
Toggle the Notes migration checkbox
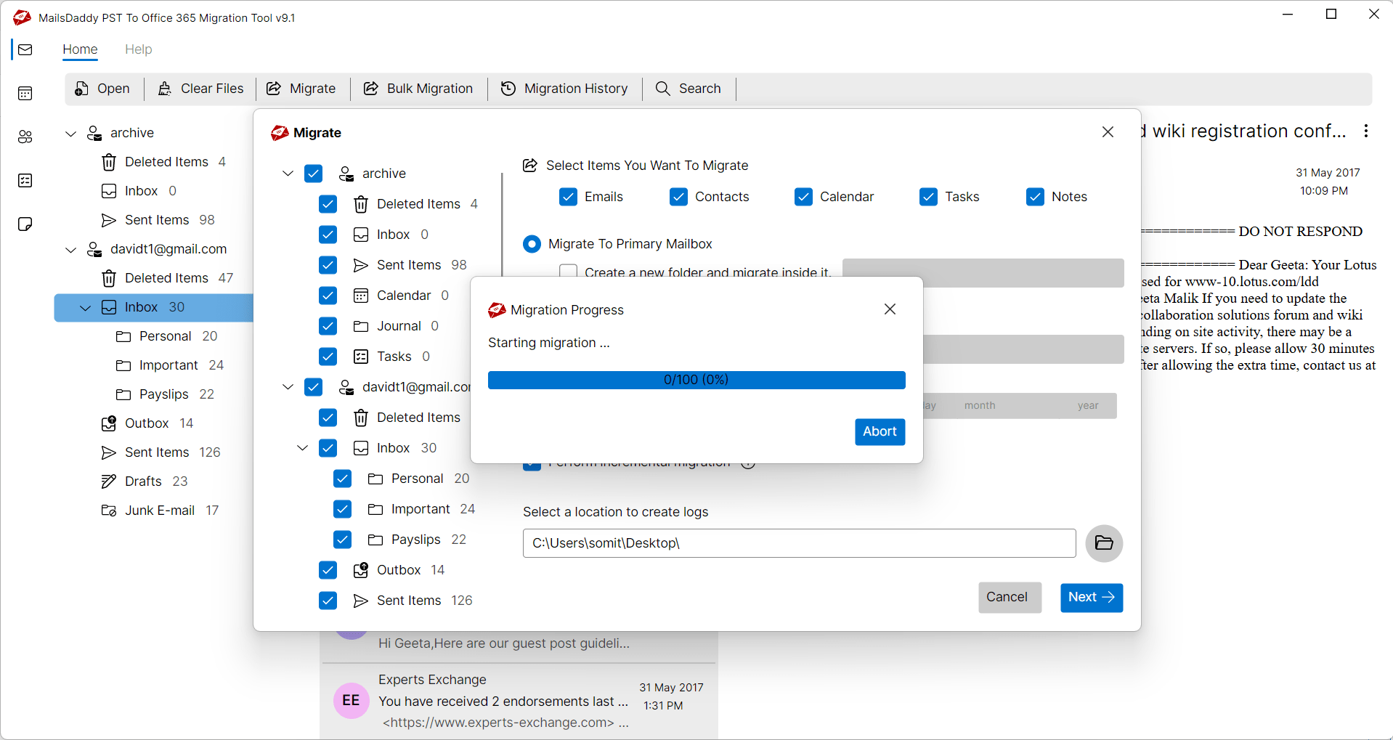[x=1035, y=196]
